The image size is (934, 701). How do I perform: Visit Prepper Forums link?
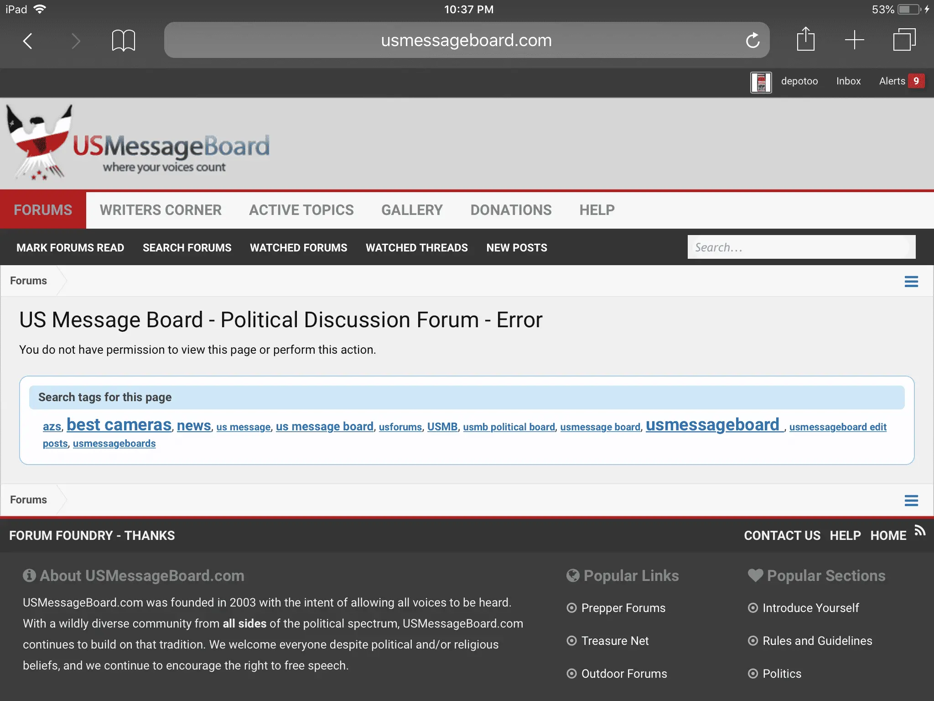[x=623, y=608]
